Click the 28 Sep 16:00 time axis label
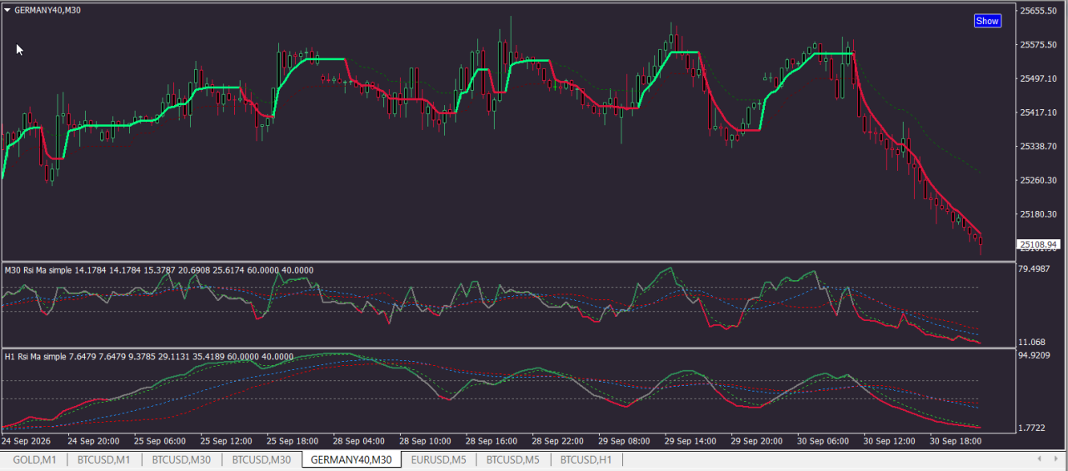 (x=492, y=441)
